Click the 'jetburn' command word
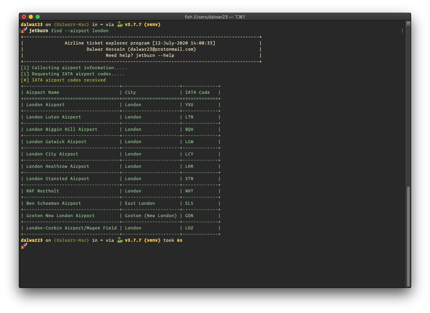 tap(39, 30)
